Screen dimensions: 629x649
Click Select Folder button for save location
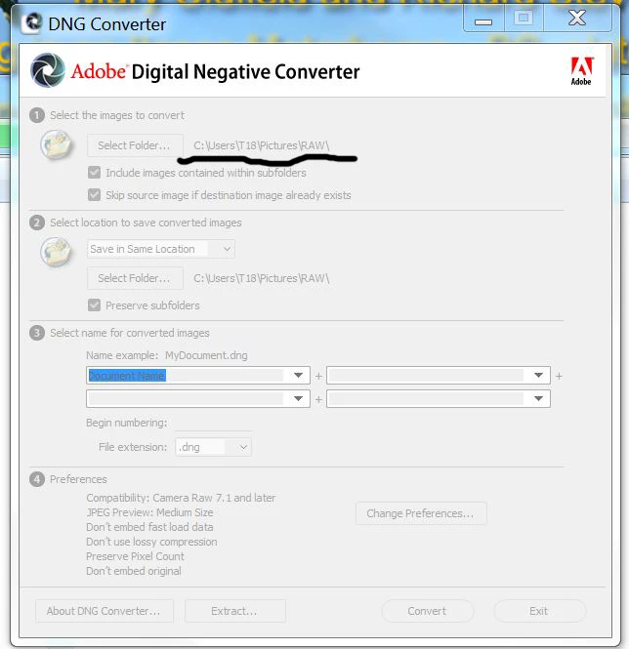(135, 278)
